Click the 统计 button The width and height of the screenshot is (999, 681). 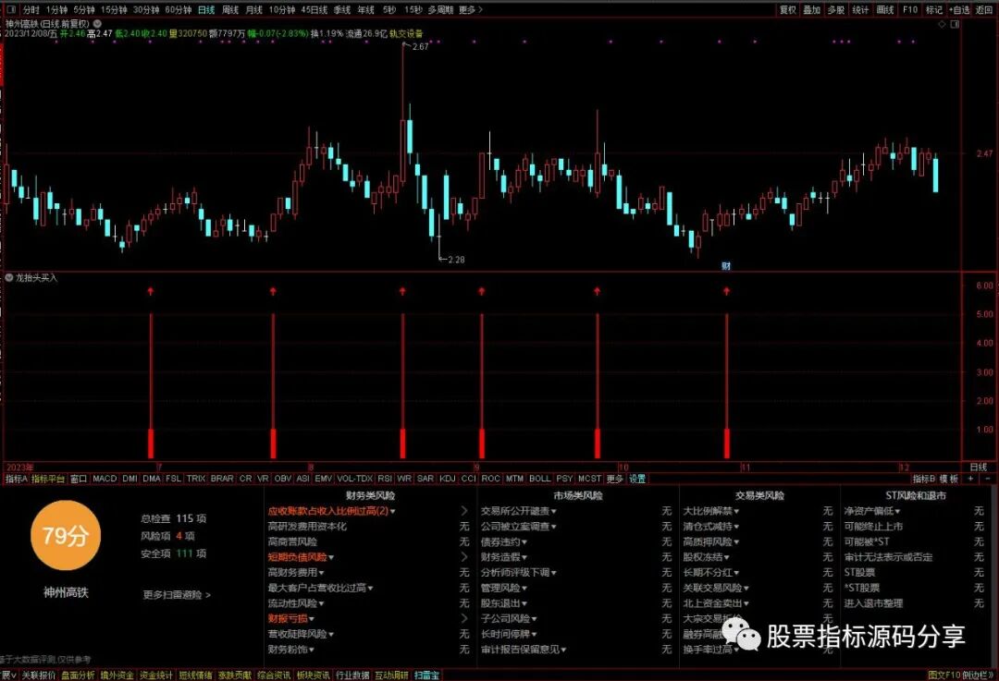coord(860,9)
